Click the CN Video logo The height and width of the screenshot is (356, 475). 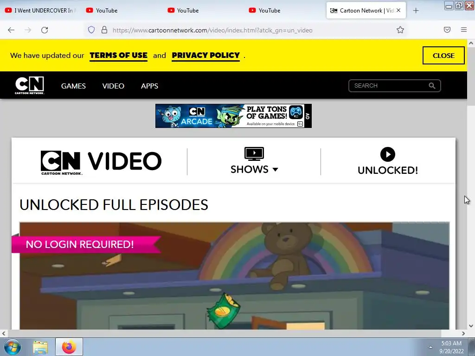pos(101,162)
